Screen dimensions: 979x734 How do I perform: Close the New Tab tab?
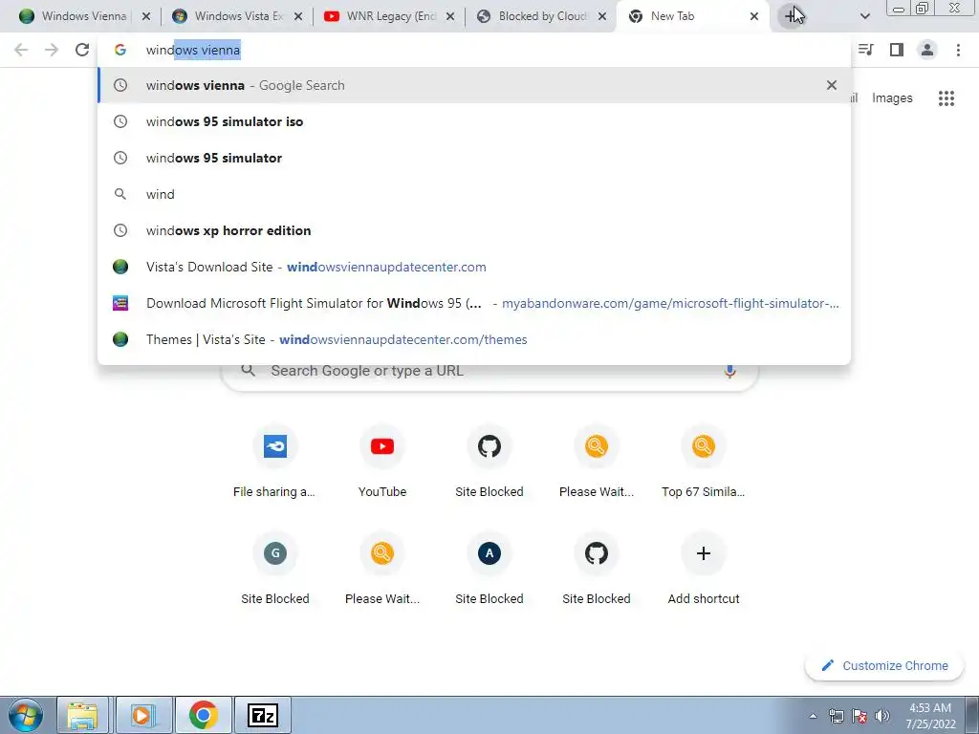[x=754, y=16]
